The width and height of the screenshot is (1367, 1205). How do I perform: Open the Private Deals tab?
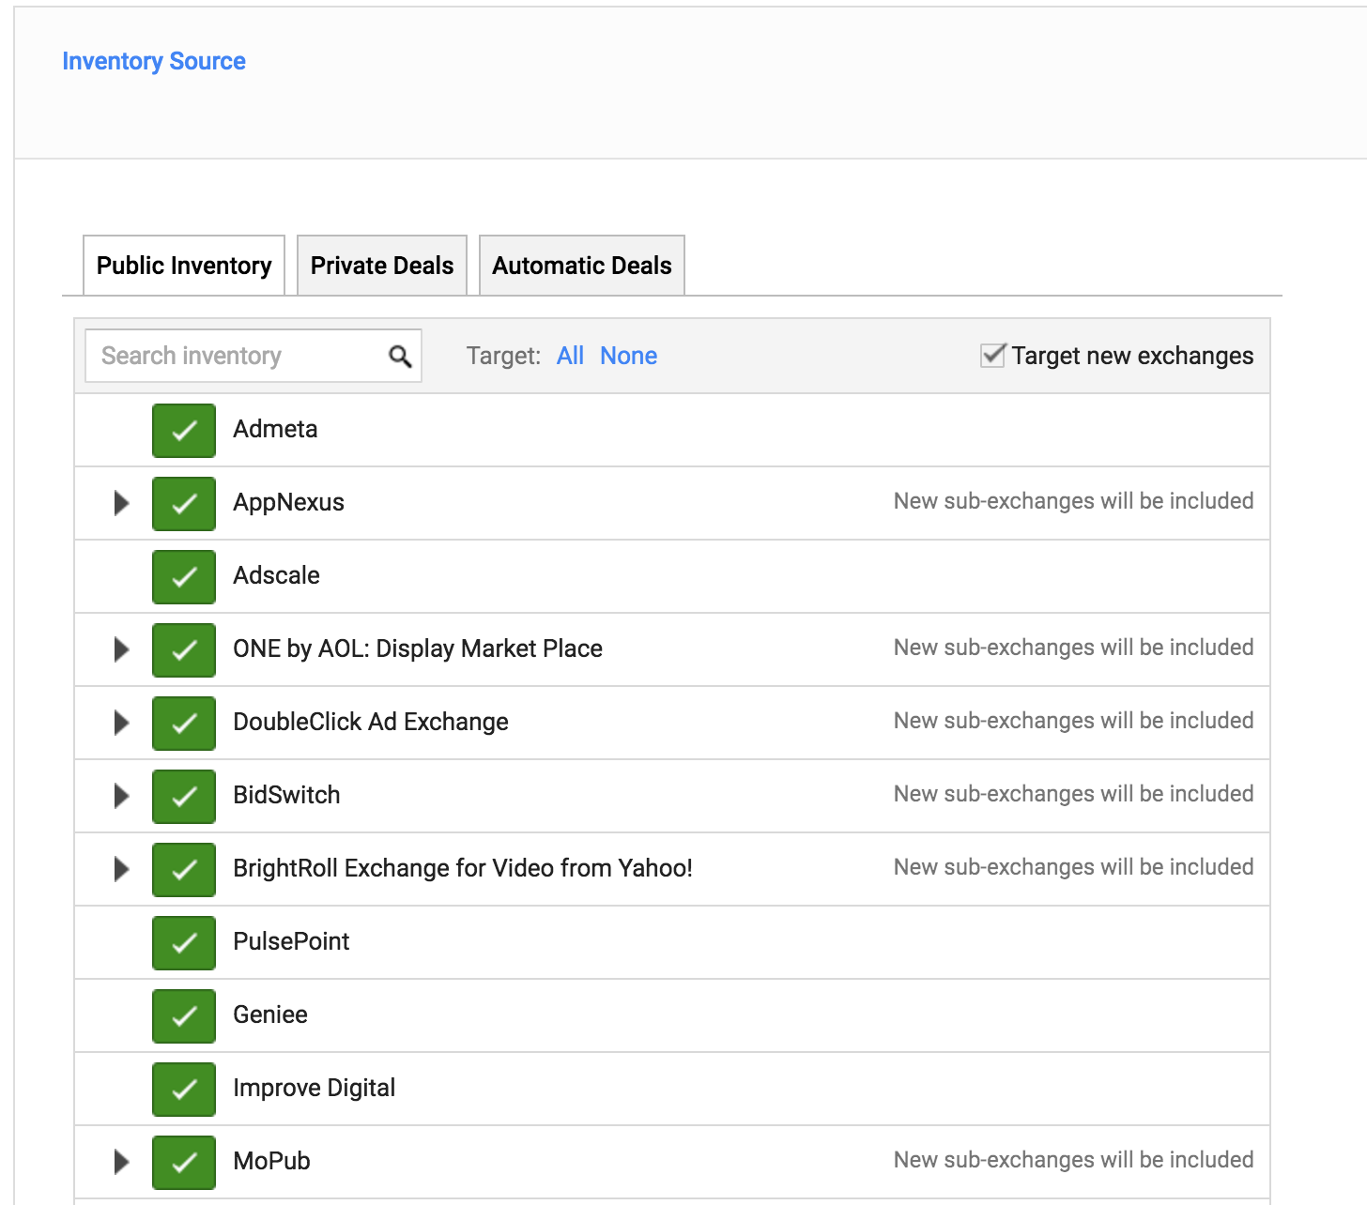coord(382,266)
